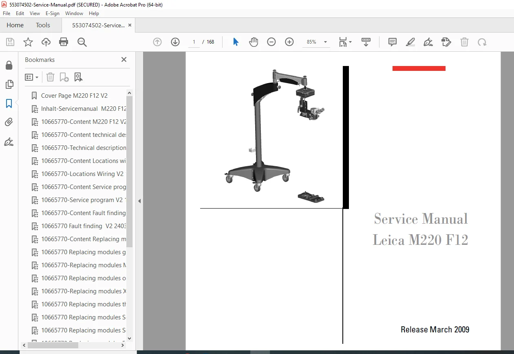The width and height of the screenshot is (514, 354).
Task: Choose the arrow Selection tool
Action: (x=236, y=42)
